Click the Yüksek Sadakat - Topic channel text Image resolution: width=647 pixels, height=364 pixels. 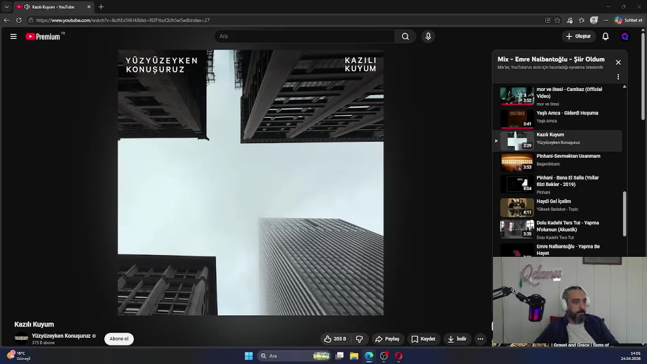tap(557, 209)
